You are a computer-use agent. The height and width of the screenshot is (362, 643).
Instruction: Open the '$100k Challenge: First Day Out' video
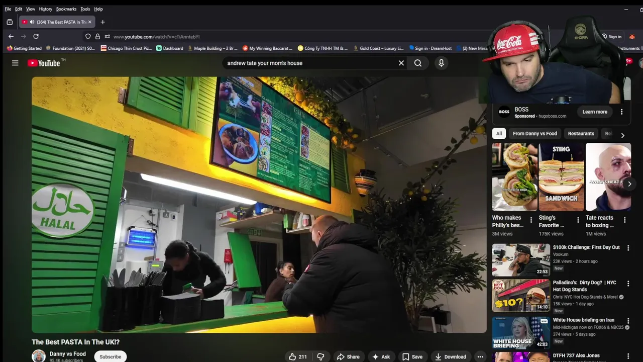[521, 260]
